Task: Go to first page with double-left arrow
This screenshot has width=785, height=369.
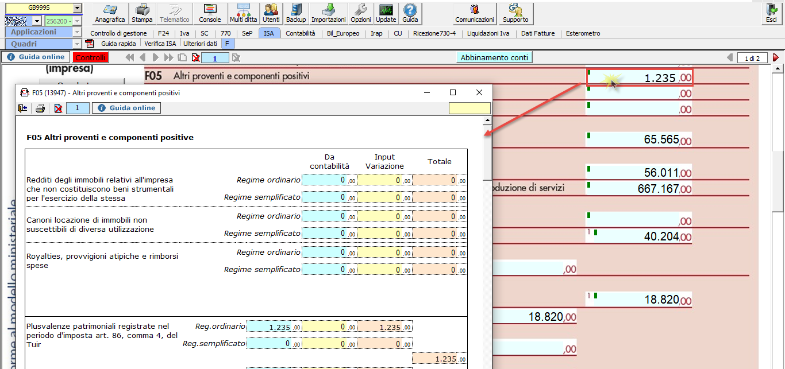Action: 129,57
